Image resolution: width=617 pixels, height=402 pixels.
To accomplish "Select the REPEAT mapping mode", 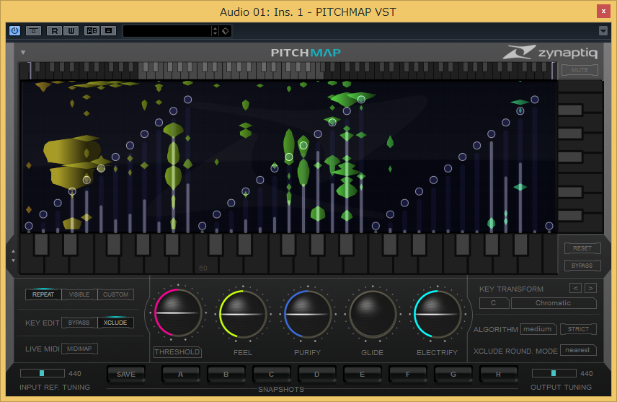I will [43, 294].
